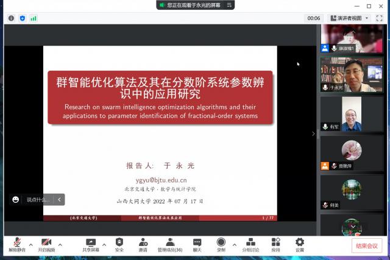Check network signal status bars icon
This screenshot has width=390, height=260.
pos(34,18)
